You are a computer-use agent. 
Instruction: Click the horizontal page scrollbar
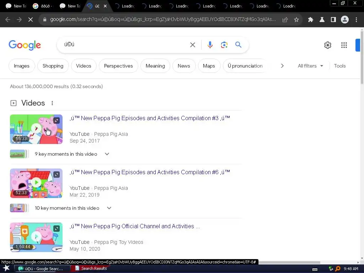pos(289,262)
